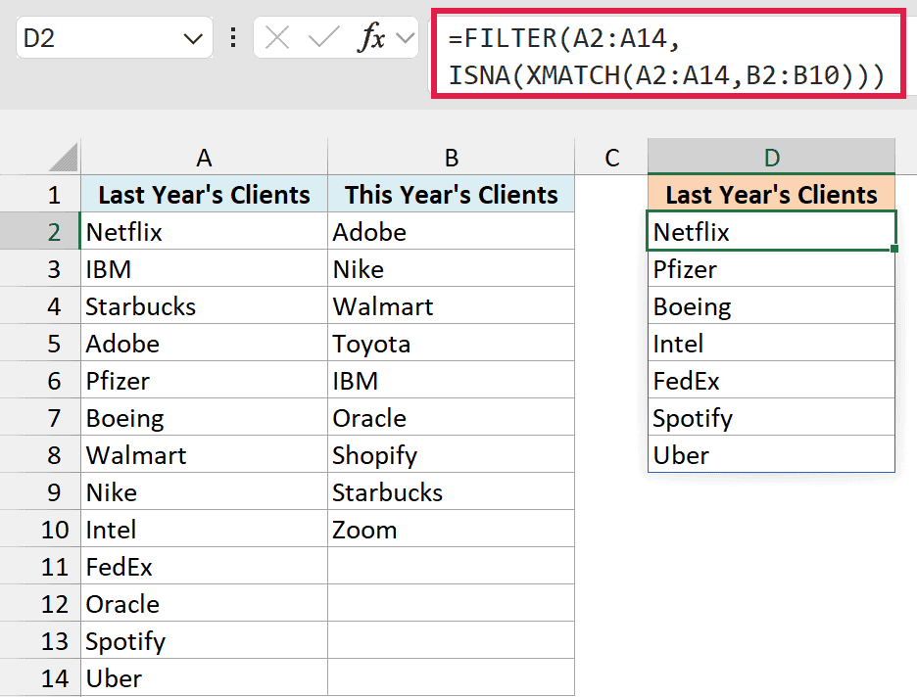Click the formula bar options dots
The image size is (917, 697).
point(233,38)
